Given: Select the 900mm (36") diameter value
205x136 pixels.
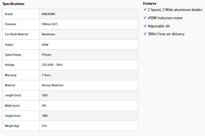Looking at the screenshot, I should click(x=50, y=24).
